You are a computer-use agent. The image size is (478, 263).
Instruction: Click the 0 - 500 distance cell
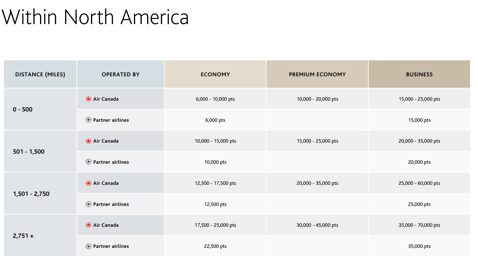(x=40, y=109)
